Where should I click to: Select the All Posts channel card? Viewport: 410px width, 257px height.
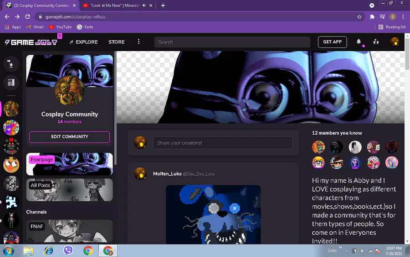click(70, 190)
